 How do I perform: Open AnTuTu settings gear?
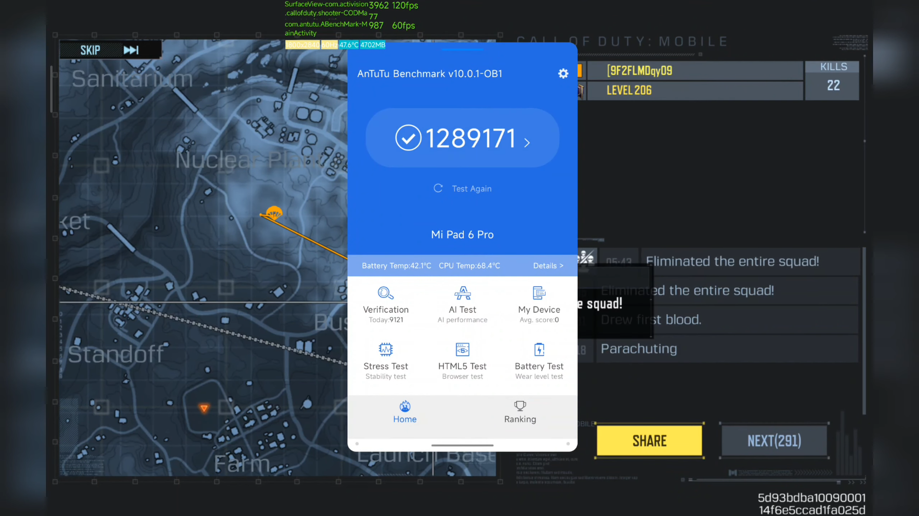[563, 74]
